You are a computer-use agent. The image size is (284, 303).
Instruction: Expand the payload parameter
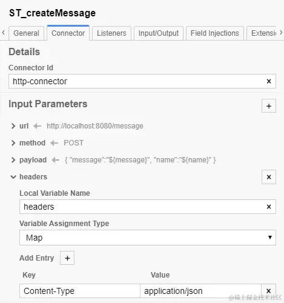point(13,160)
